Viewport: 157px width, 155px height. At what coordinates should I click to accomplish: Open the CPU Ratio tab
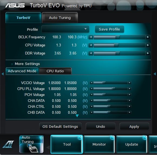tap(55, 71)
